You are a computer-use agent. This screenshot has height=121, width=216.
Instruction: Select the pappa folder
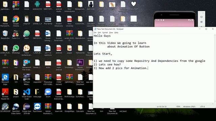click(x=70, y=49)
